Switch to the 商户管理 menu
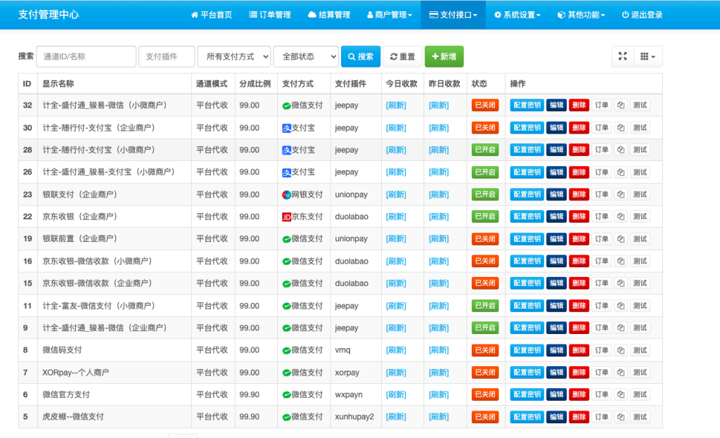The width and height of the screenshot is (720, 438). point(391,14)
